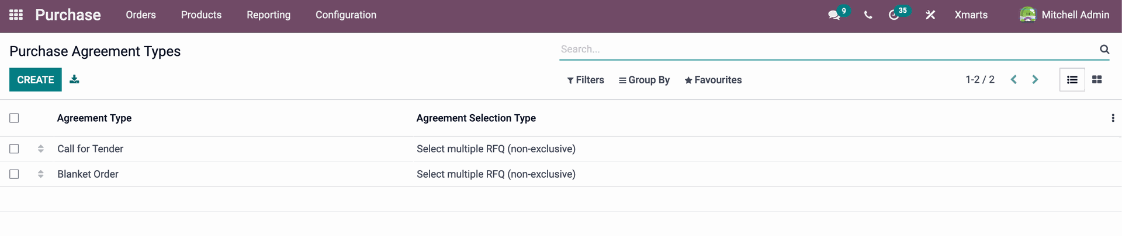Screen dimensions: 1122x236
Task: Click the import records download icon
Action: tap(74, 79)
